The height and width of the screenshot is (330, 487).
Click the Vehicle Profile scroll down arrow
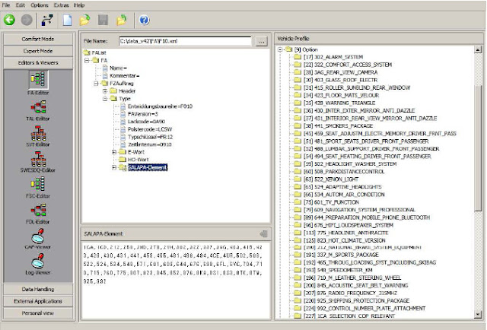[478, 315]
